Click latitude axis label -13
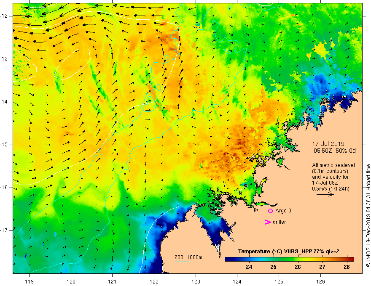Screen dimensions: 371x286 pyautogui.click(x=5, y=59)
